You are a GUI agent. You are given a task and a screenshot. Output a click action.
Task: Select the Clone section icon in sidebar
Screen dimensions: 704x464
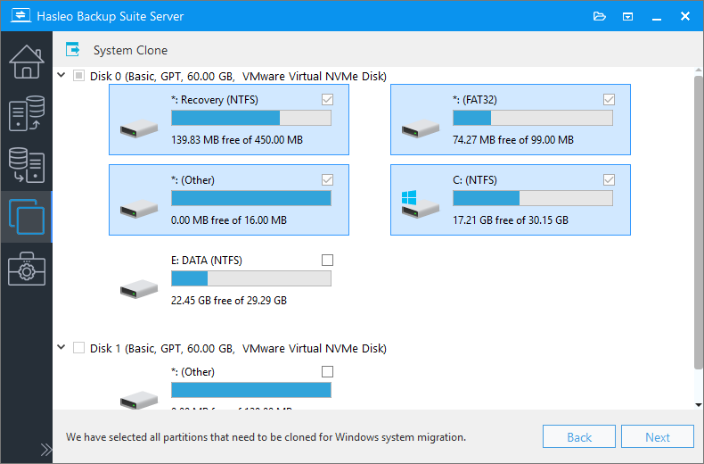[27, 217]
